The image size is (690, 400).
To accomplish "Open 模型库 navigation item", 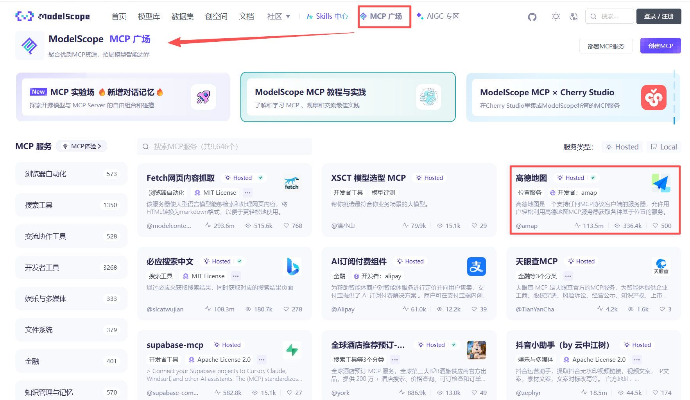I will 149,16.
